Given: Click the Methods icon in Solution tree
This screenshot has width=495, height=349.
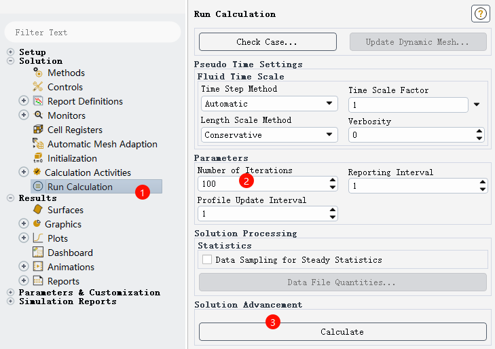Looking at the screenshot, I should [x=38, y=73].
